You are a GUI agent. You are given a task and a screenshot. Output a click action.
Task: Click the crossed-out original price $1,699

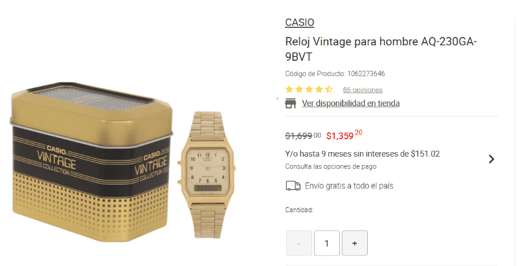pos(303,135)
